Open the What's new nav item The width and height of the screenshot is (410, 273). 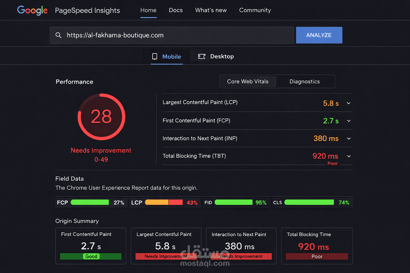211,10
